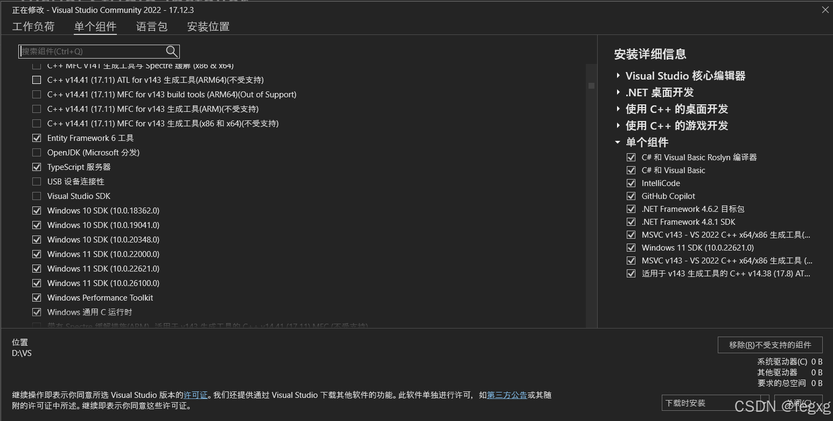833x421 pixels.
Task: Collapse the 单个组件 section in details
Action: click(x=618, y=142)
